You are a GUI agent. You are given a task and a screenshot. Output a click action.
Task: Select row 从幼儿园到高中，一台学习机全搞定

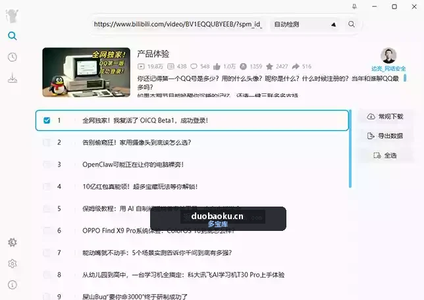[192, 275]
